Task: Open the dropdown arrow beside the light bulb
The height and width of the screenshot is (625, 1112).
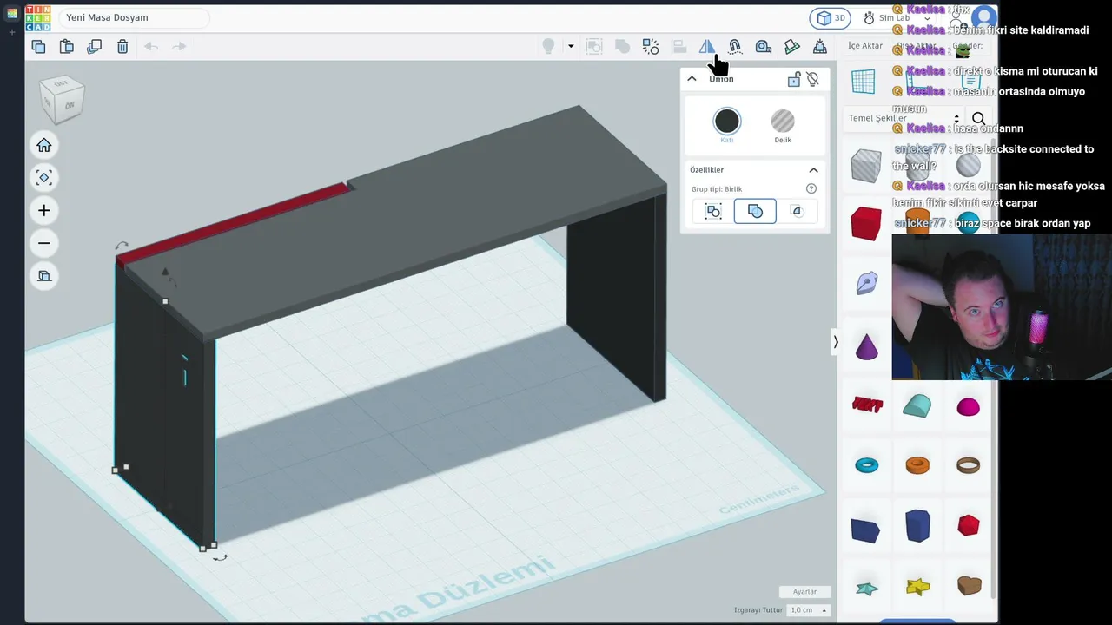Action: pyautogui.click(x=571, y=47)
